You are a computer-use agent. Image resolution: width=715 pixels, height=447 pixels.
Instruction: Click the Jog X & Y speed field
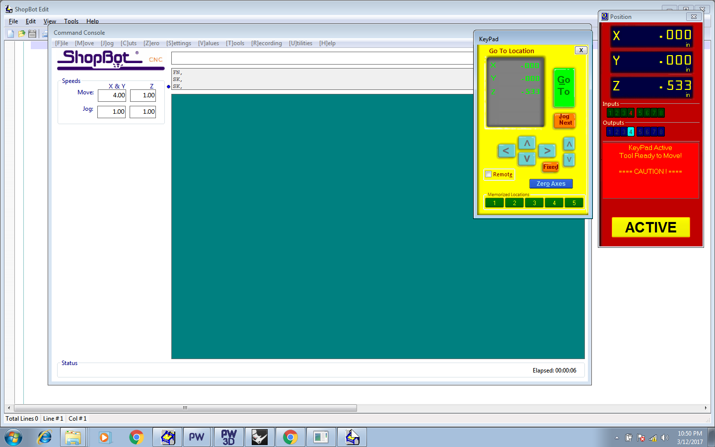coord(112,112)
